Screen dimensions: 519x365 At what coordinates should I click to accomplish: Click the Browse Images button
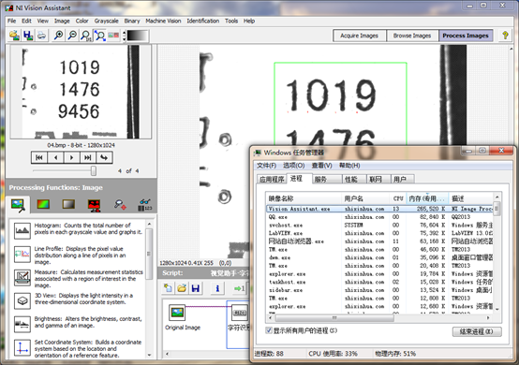(x=412, y=36)
